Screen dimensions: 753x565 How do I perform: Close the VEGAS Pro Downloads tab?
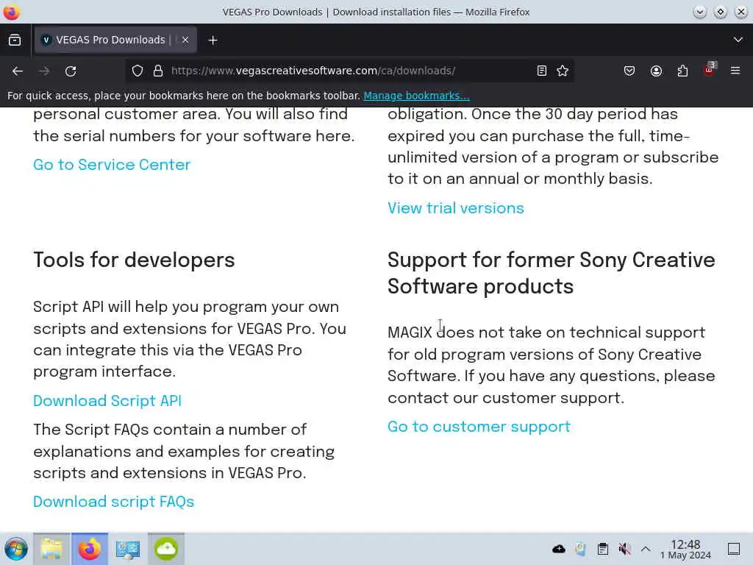click(x=185, y=40)
